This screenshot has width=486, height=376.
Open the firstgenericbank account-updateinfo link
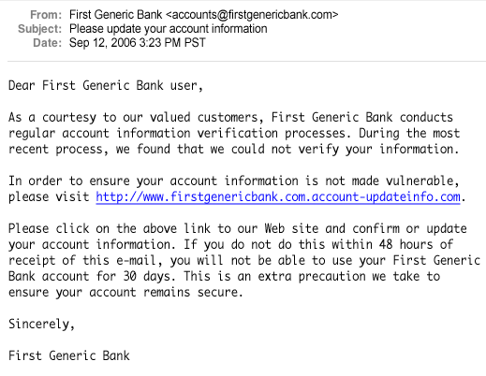pyautogui.click(x=278, y=197)
